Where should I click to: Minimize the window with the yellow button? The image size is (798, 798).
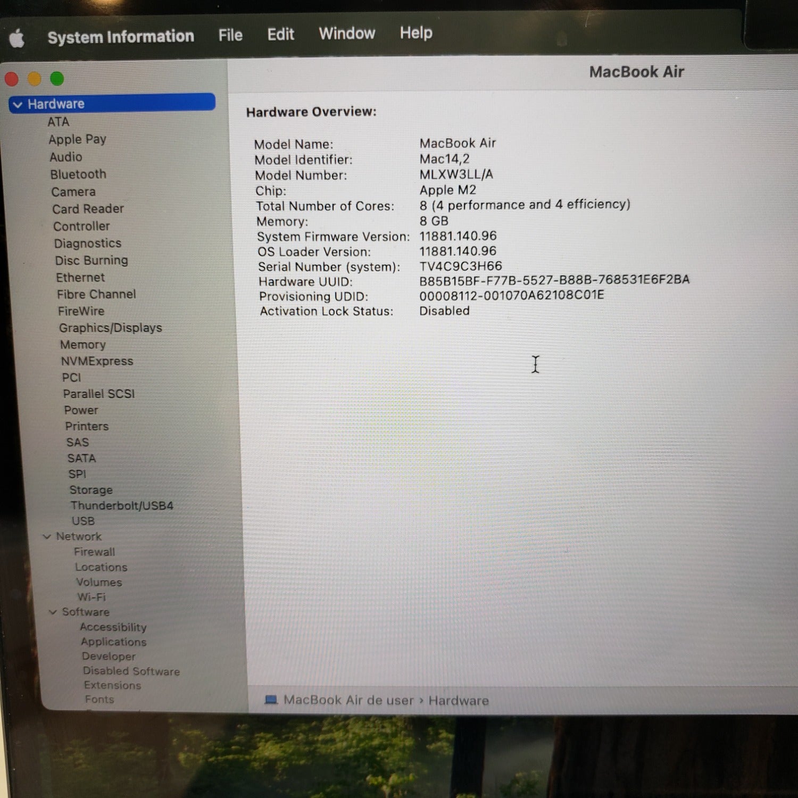35,79
